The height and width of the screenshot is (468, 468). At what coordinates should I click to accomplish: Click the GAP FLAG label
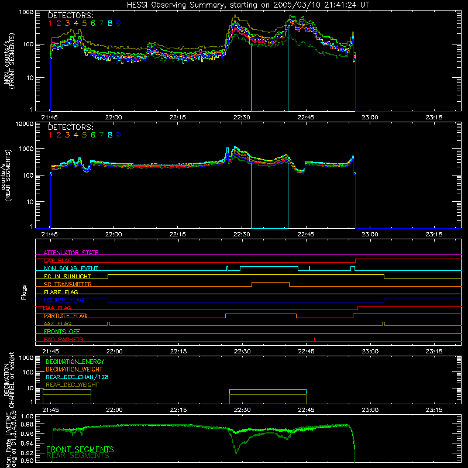coord(57,260)
